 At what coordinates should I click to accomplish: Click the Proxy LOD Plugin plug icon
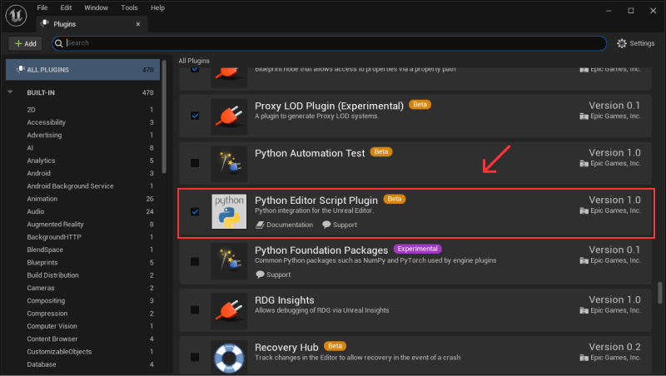click(x=229, y=116)
